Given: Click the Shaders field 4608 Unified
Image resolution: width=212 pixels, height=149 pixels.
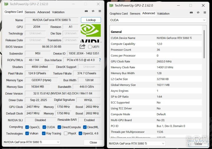Looking at the screenshot, I should pos(40,67).
